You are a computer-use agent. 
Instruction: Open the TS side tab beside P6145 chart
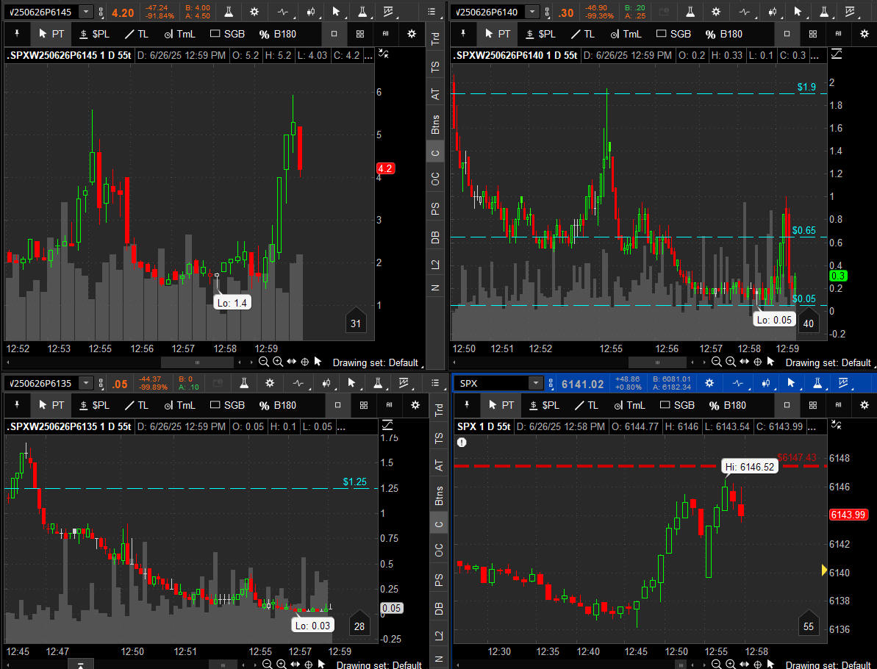[435, 67]
